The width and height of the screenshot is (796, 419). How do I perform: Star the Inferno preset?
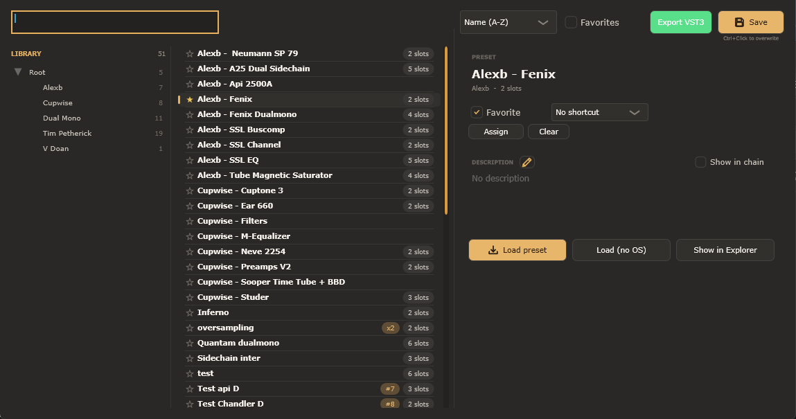point(190,312)
